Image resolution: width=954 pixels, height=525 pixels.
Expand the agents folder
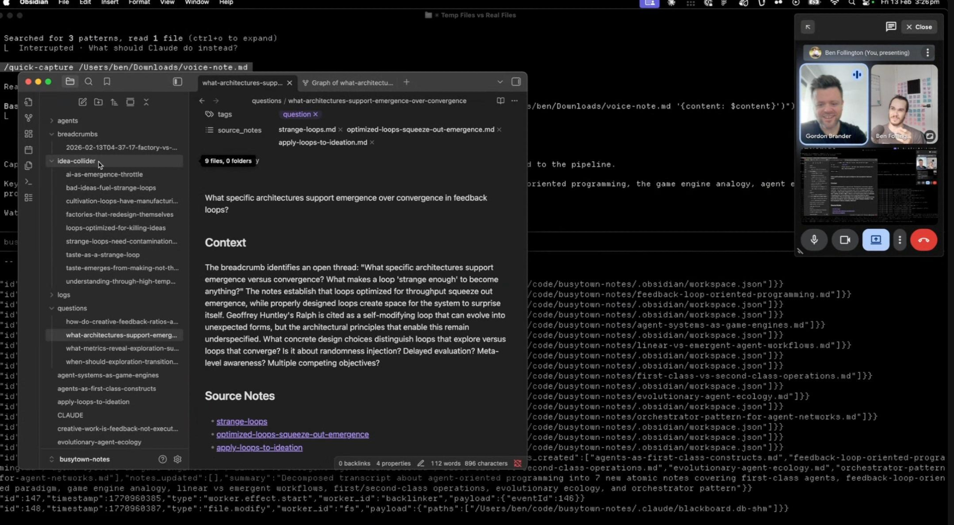[x=67, y=121]
